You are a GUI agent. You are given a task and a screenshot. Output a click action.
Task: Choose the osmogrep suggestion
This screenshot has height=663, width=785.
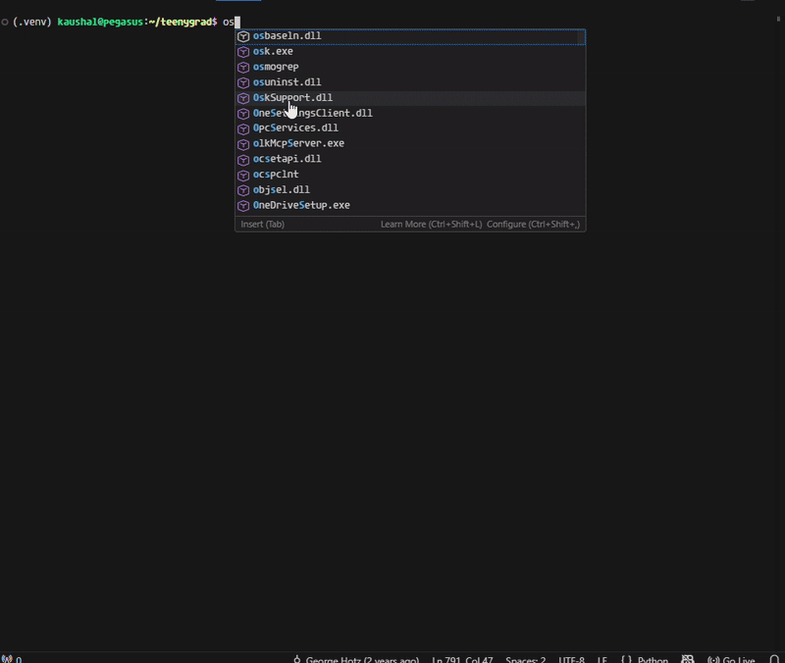[276, 67]
